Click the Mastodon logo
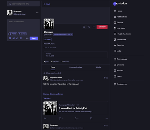Image resolution: width=150 pixels, height=130 pixels. click(120, 4)
